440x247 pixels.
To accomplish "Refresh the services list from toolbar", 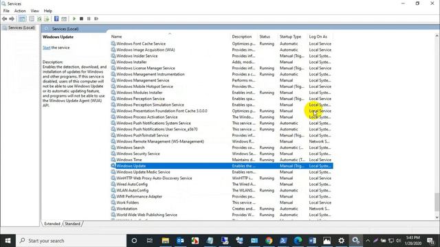I will click(x=39, y=19).
